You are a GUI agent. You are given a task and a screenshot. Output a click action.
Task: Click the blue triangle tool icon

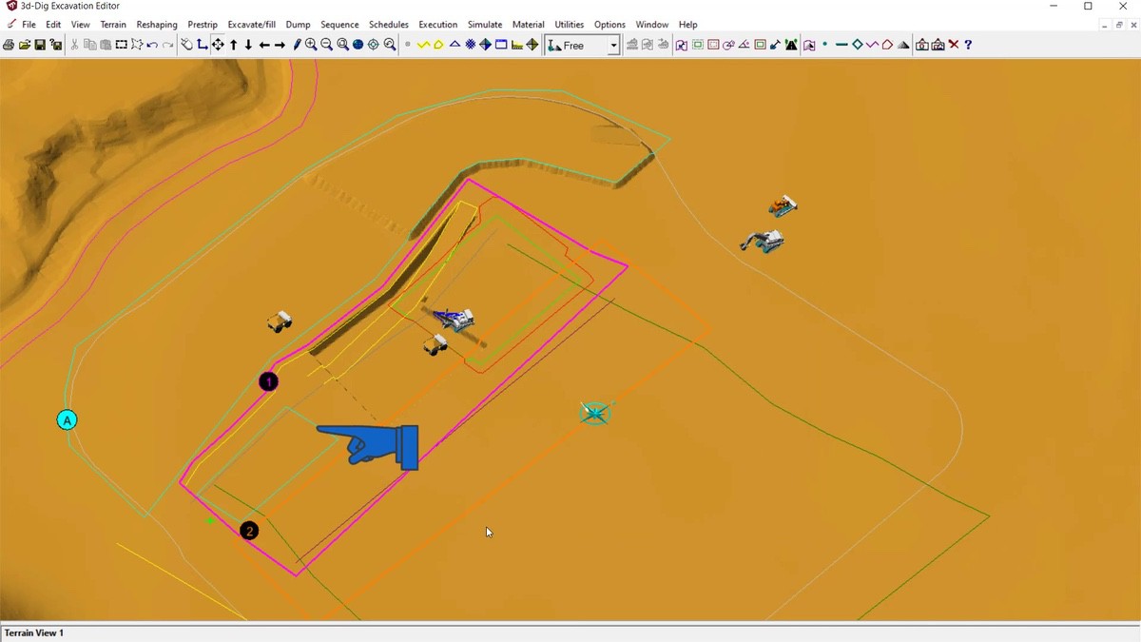pyautogui.click(x=454, y=45)
